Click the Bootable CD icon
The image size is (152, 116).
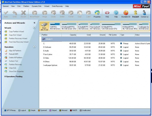coord(126,13)
